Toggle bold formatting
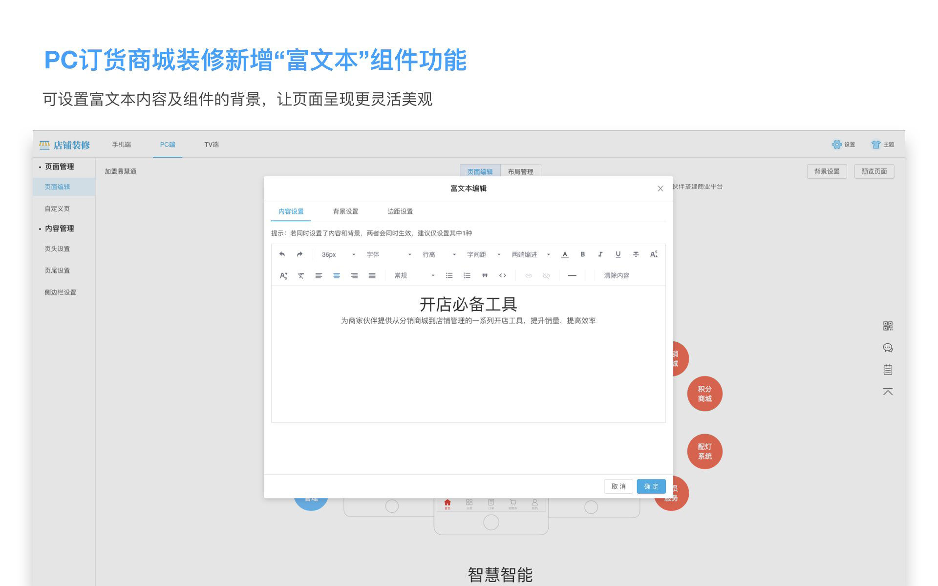 coord(582,254)
